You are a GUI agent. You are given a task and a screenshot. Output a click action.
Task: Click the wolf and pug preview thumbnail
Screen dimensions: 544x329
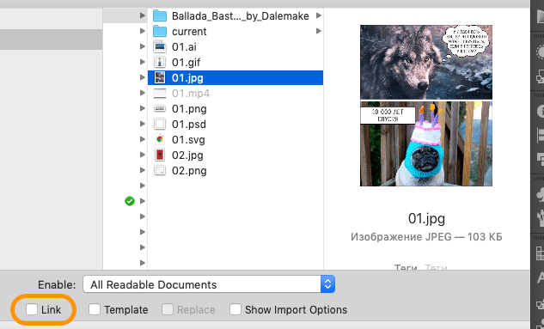(426, 106)
